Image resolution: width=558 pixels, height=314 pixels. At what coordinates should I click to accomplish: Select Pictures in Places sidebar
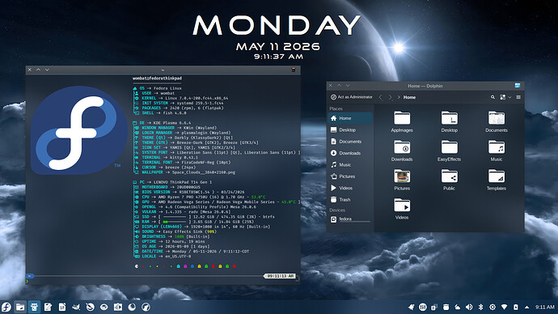tap(350, 176)
